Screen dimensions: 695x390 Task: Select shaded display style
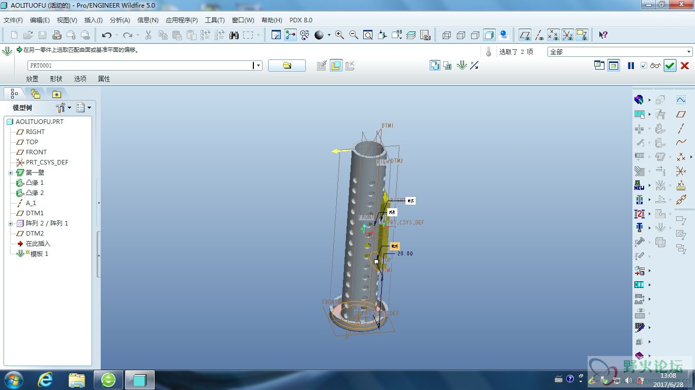489,35
